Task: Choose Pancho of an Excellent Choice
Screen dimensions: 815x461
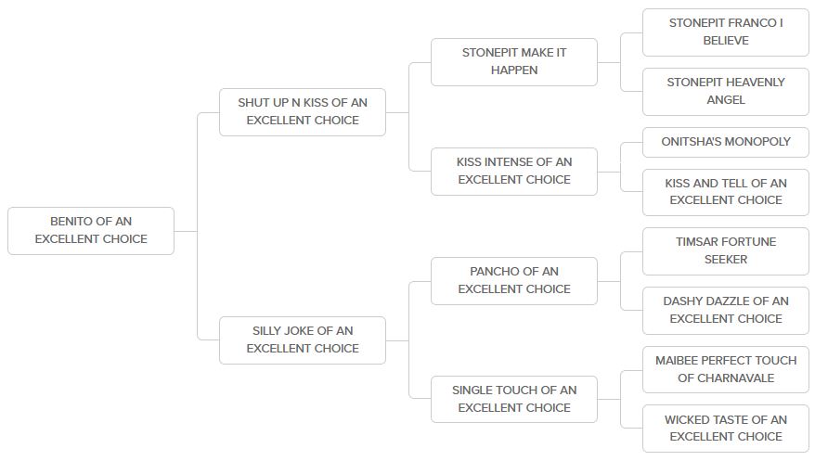Action: pos(514,280)
